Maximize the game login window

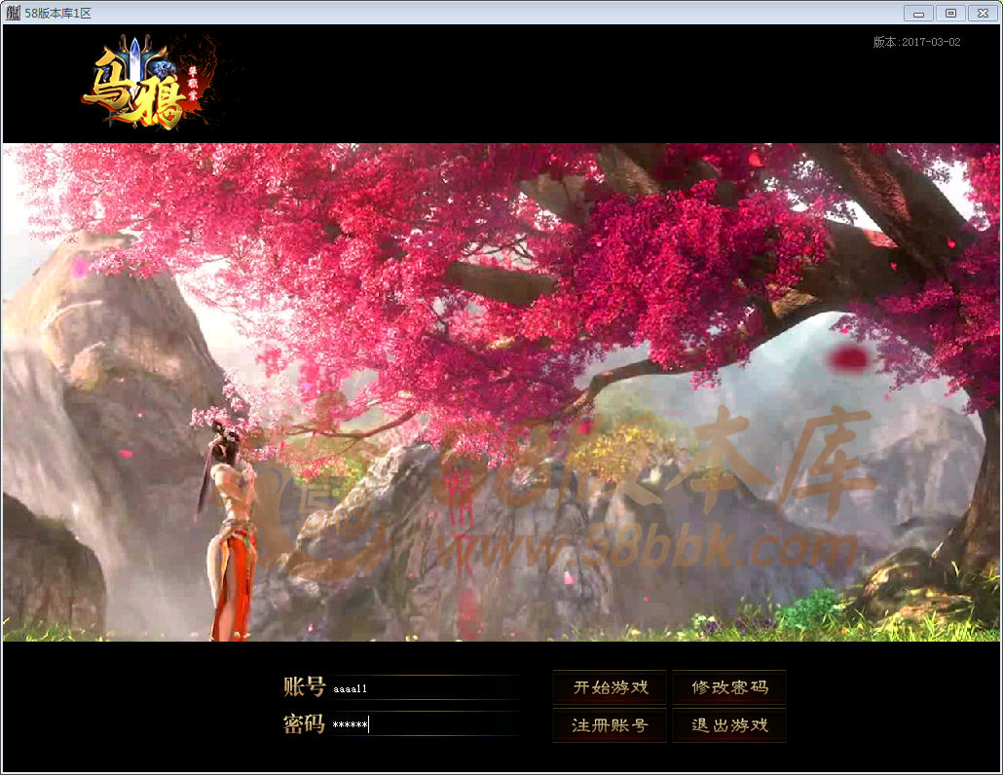[949, 13]
